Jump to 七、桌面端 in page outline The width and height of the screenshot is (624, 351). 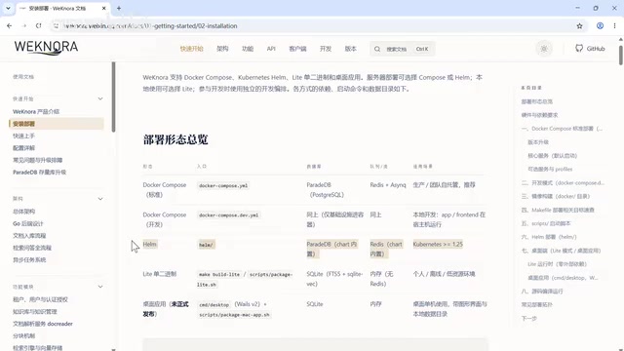(561, 251)
